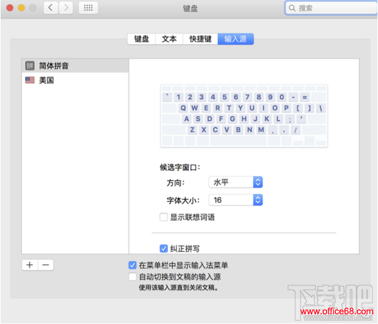The height and width of the screenshot is (324, 378).
Task: Remove input source with minus button
Action: 46,265
